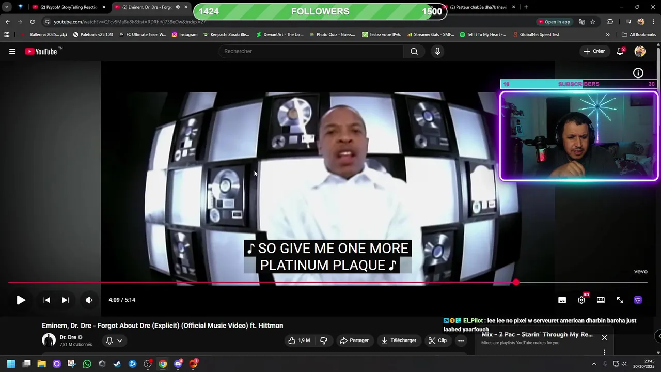
Task: Click Open in app button in address bar
Action: pos(555,22)
